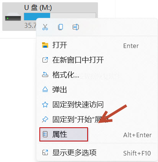Select 格式化... menu entry
The image size is (158, 162).
tap(97, 75)
